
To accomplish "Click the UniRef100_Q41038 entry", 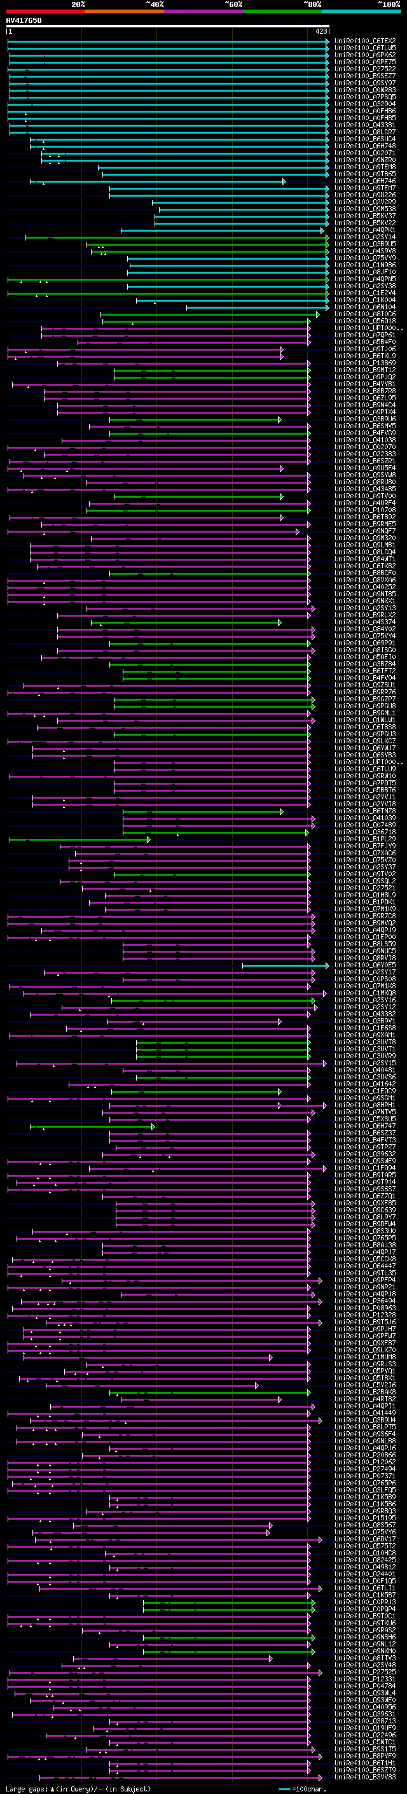I will (x=365, y=440).
